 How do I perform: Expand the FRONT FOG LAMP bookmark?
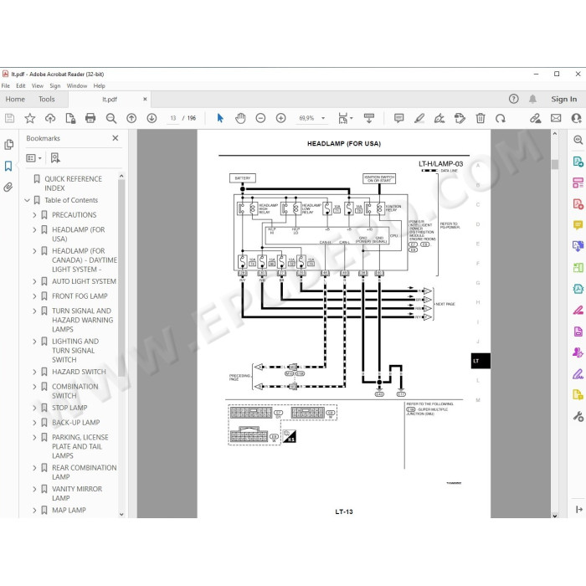point(34,296)
